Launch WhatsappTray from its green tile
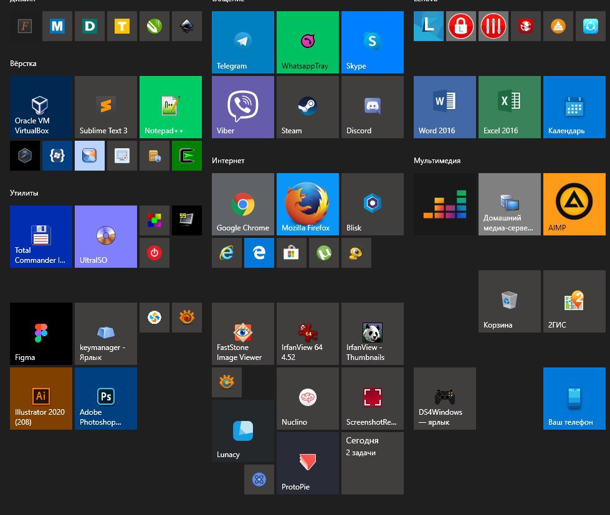Viewport: 610px width, 515px height. point(308,42)
